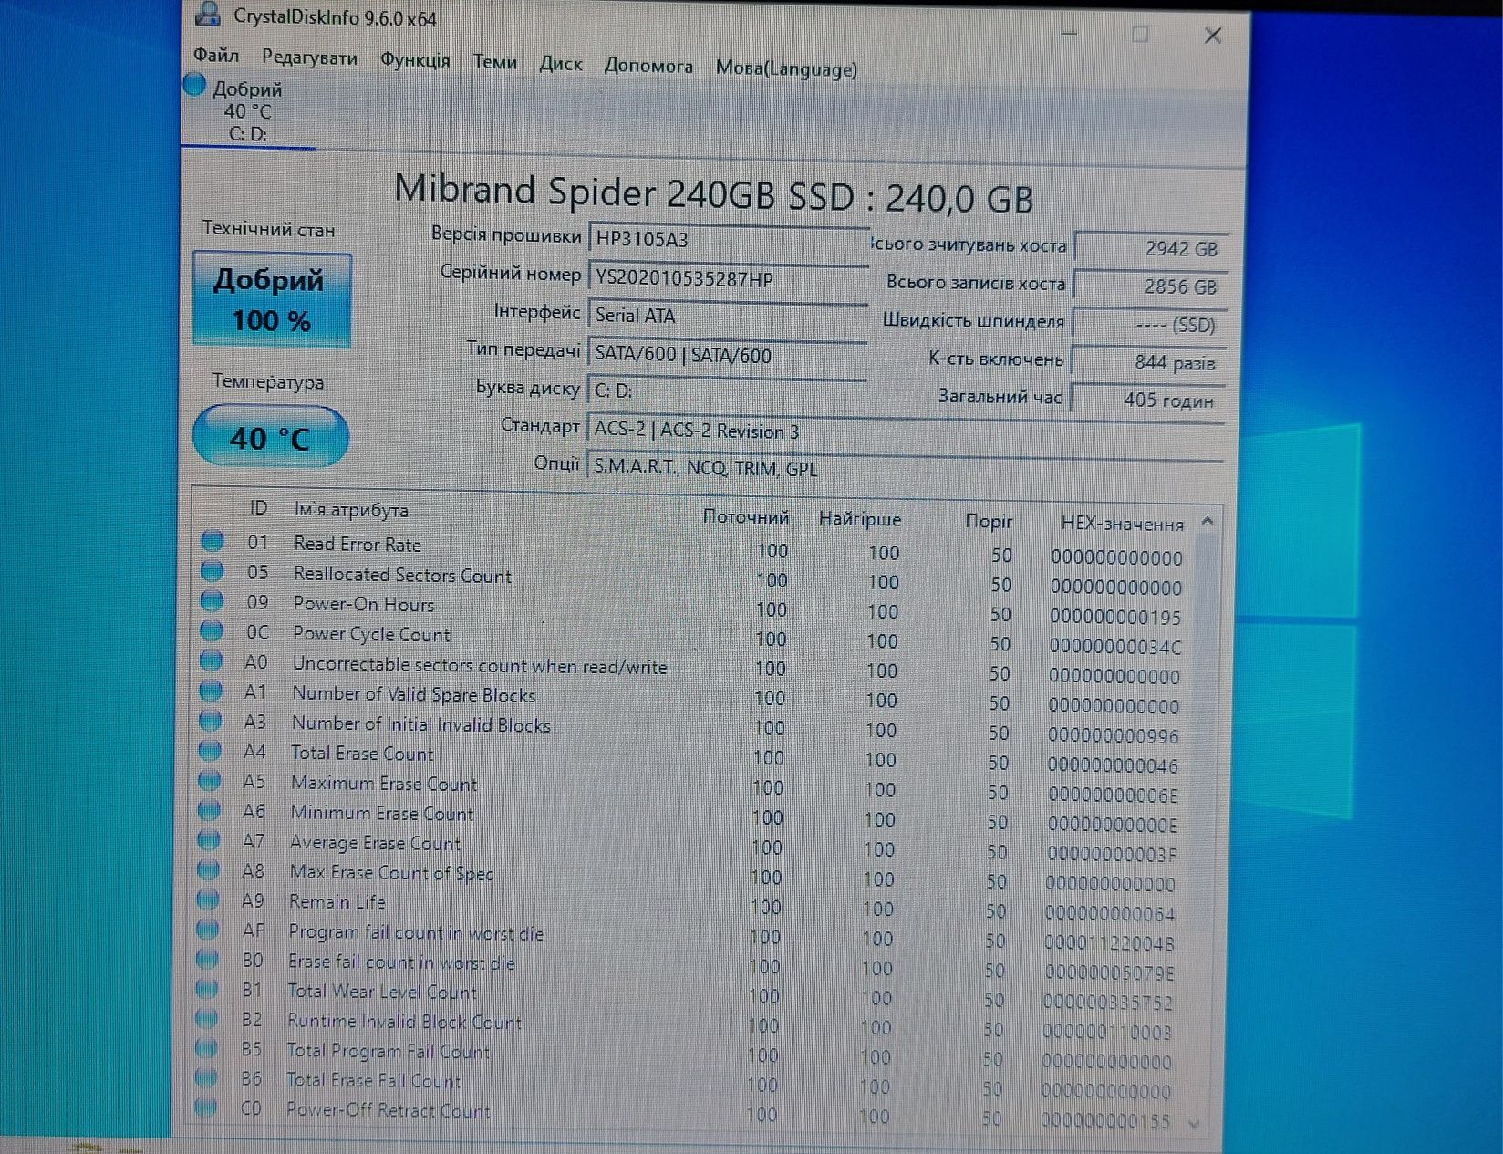Click the 40 °C temperature button
The image size is (1503, 1154).
(270, 437)
